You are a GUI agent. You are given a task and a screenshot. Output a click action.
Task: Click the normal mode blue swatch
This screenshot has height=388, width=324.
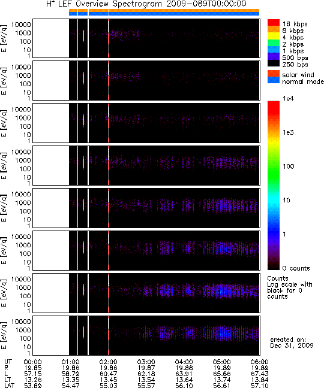click(x=274, y=80)
